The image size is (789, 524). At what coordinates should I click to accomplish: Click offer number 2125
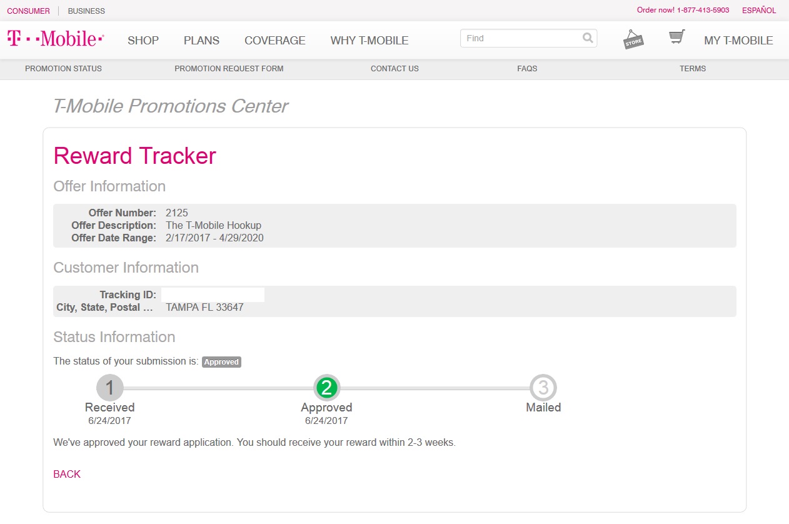[x=177, y=213]
